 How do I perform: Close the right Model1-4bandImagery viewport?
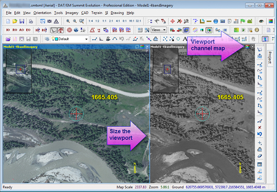252,47
